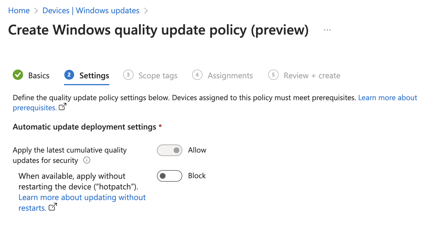Go to the Assignments tab
Image resolution: width=428 pixels, height=228 pixels.
[x=230, y=76]
